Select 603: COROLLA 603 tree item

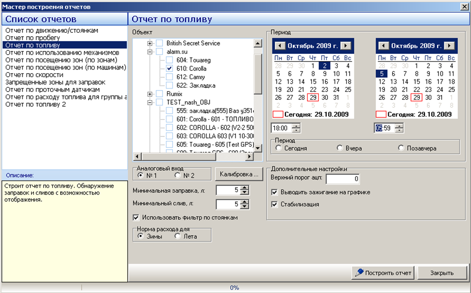(215, 136)
